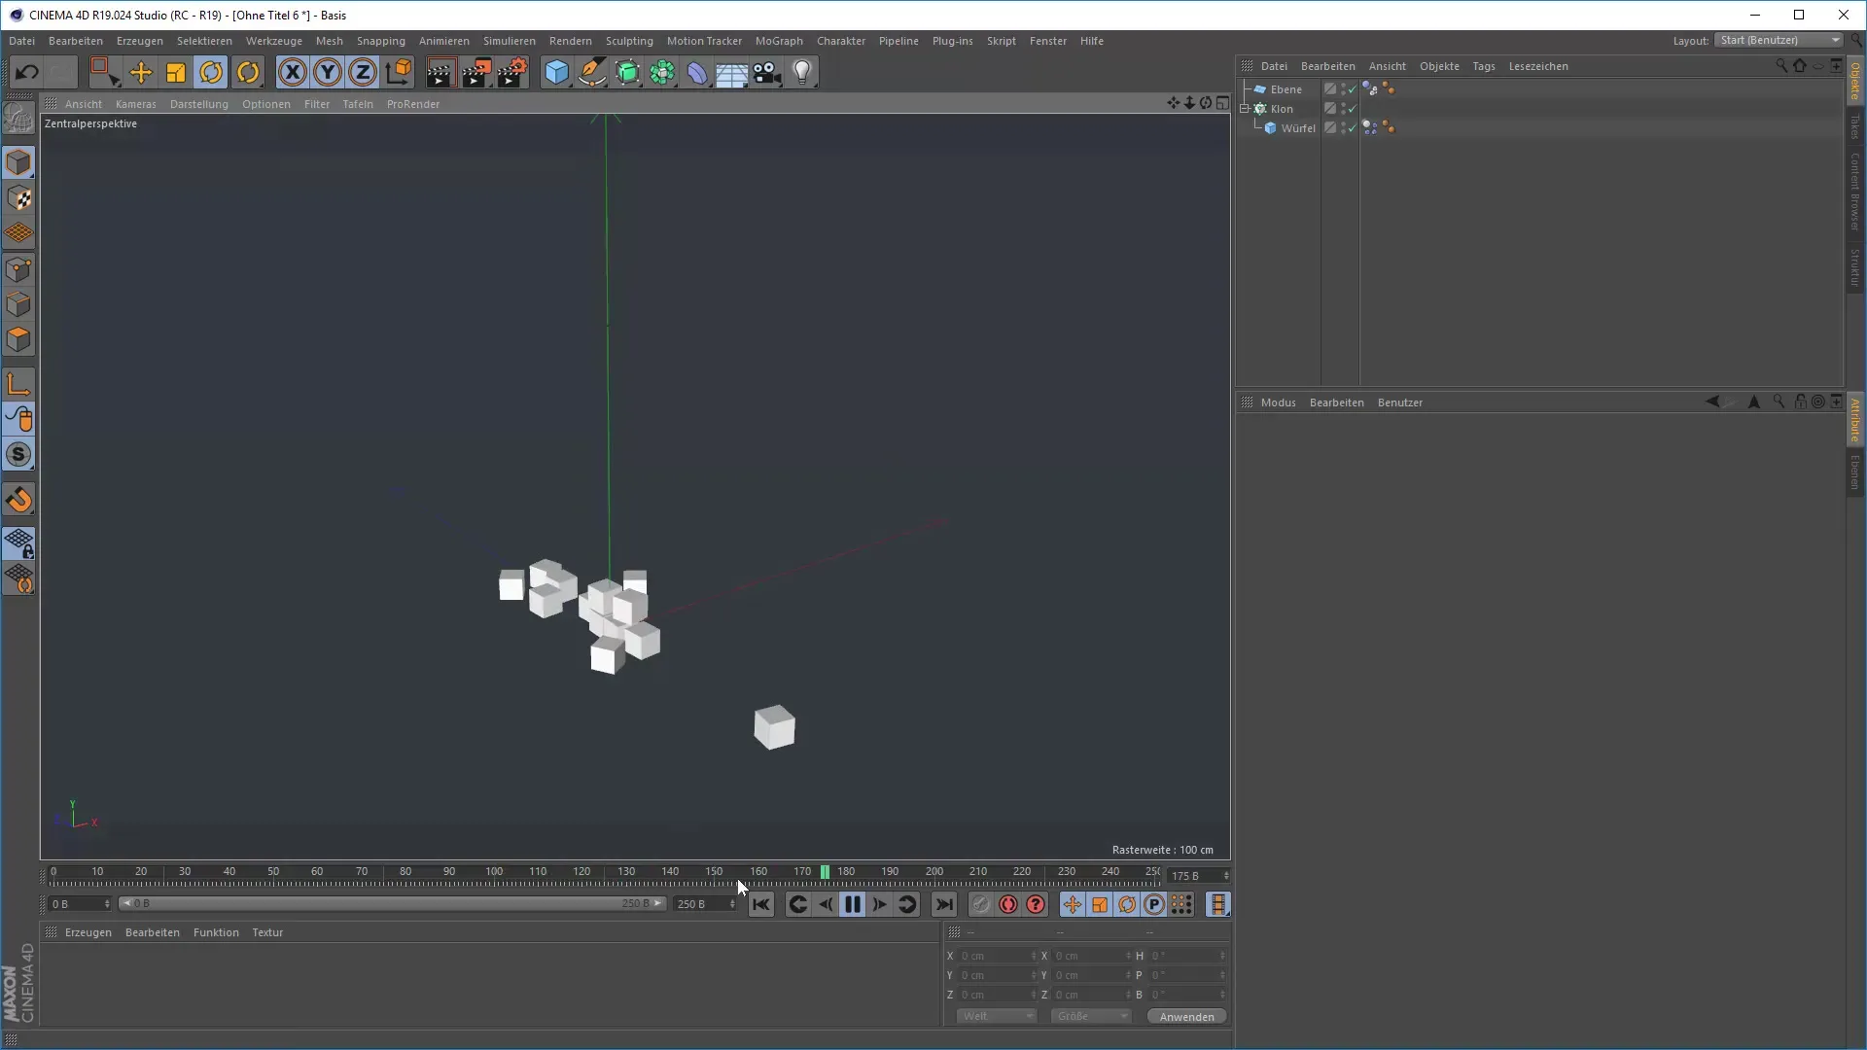The image size is (1867, 1050).
Task: Jump to the end of the animation
Action: click(x=943, y=905)
